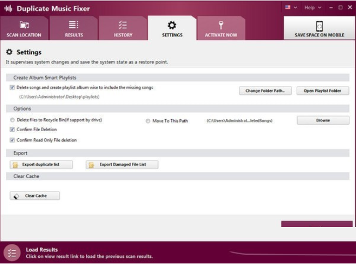Expand the Help menu chevron
Image resolution: width=356 pixels, height=264 pixels.
pyautogui.click(x=319, y=8)
